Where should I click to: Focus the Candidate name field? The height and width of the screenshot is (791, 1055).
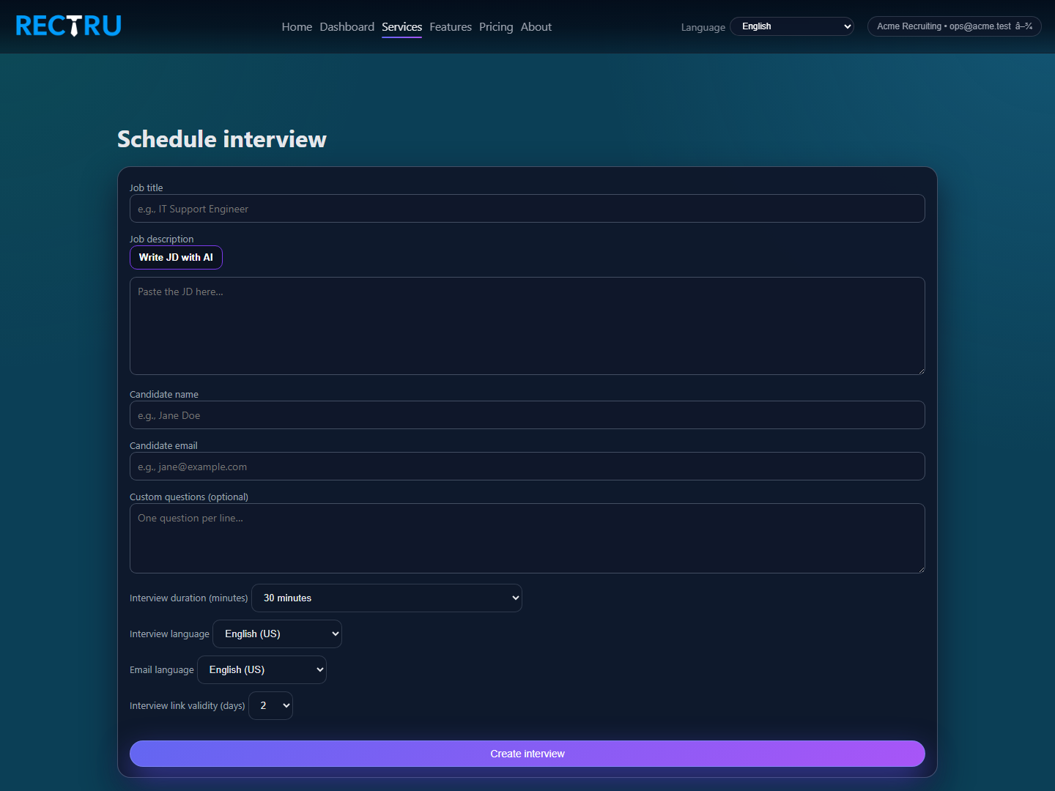527,415
